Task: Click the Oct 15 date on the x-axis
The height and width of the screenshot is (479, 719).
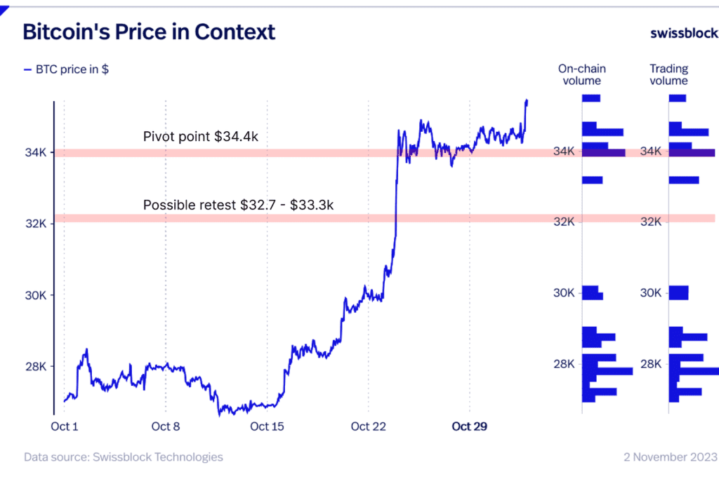Action: coord(267,426)
